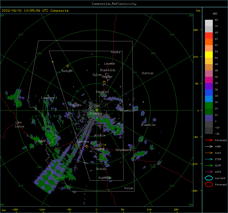The width and height of the screenshot is (228, 213).
Task: Click the Ponoka label
Action: 116,52
